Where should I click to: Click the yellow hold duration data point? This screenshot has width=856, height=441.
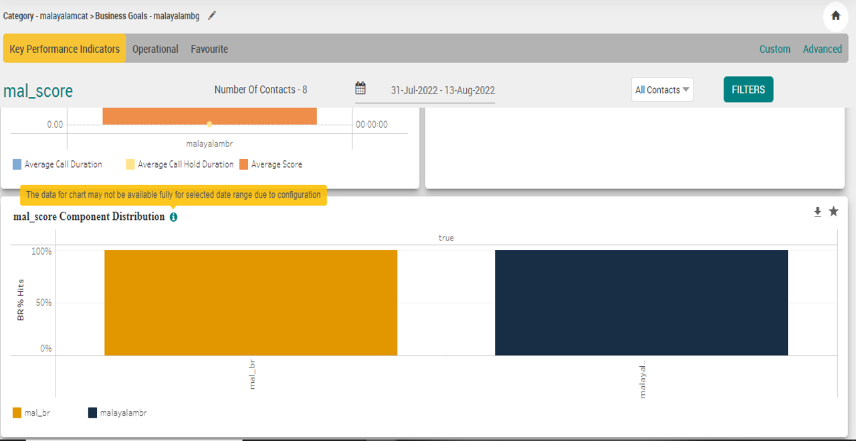[x=209, y=124]
